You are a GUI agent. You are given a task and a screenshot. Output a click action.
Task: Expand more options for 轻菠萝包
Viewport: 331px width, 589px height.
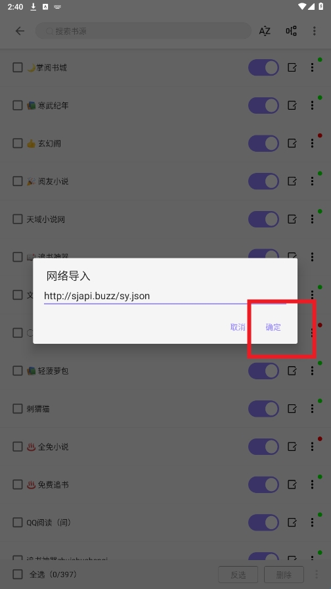312,371
